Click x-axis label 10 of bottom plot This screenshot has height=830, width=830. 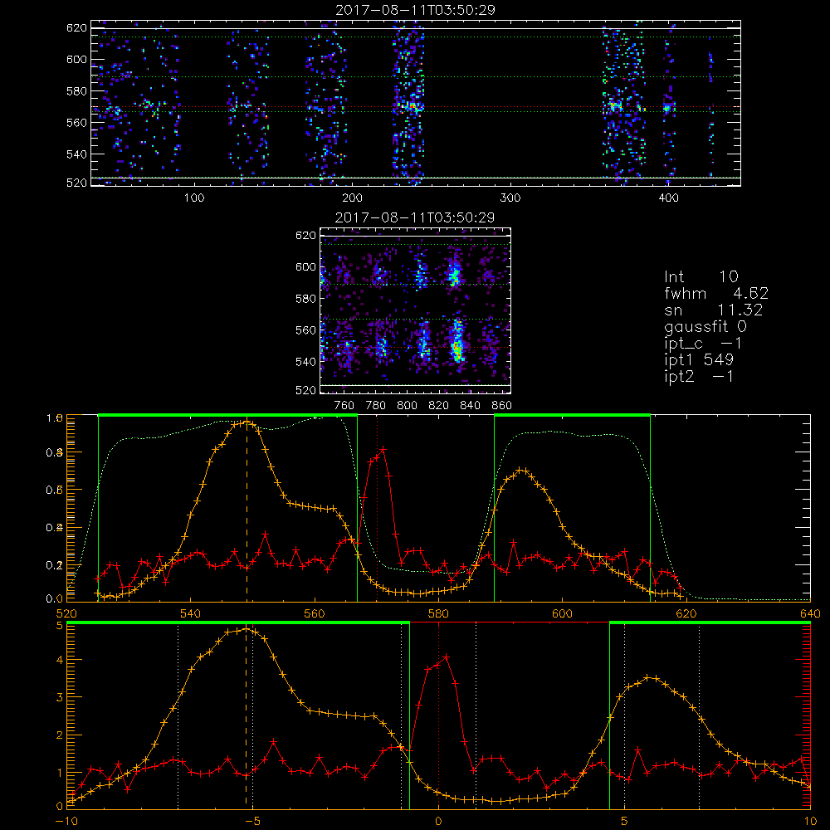point(810,821)
